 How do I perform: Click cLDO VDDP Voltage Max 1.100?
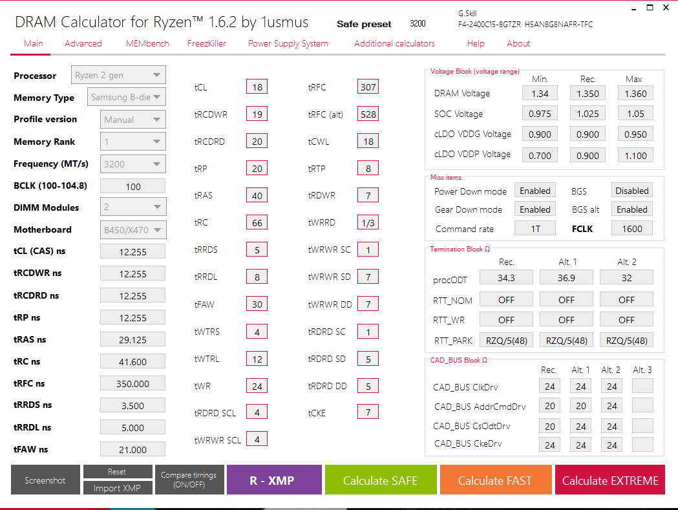[635, 155]
